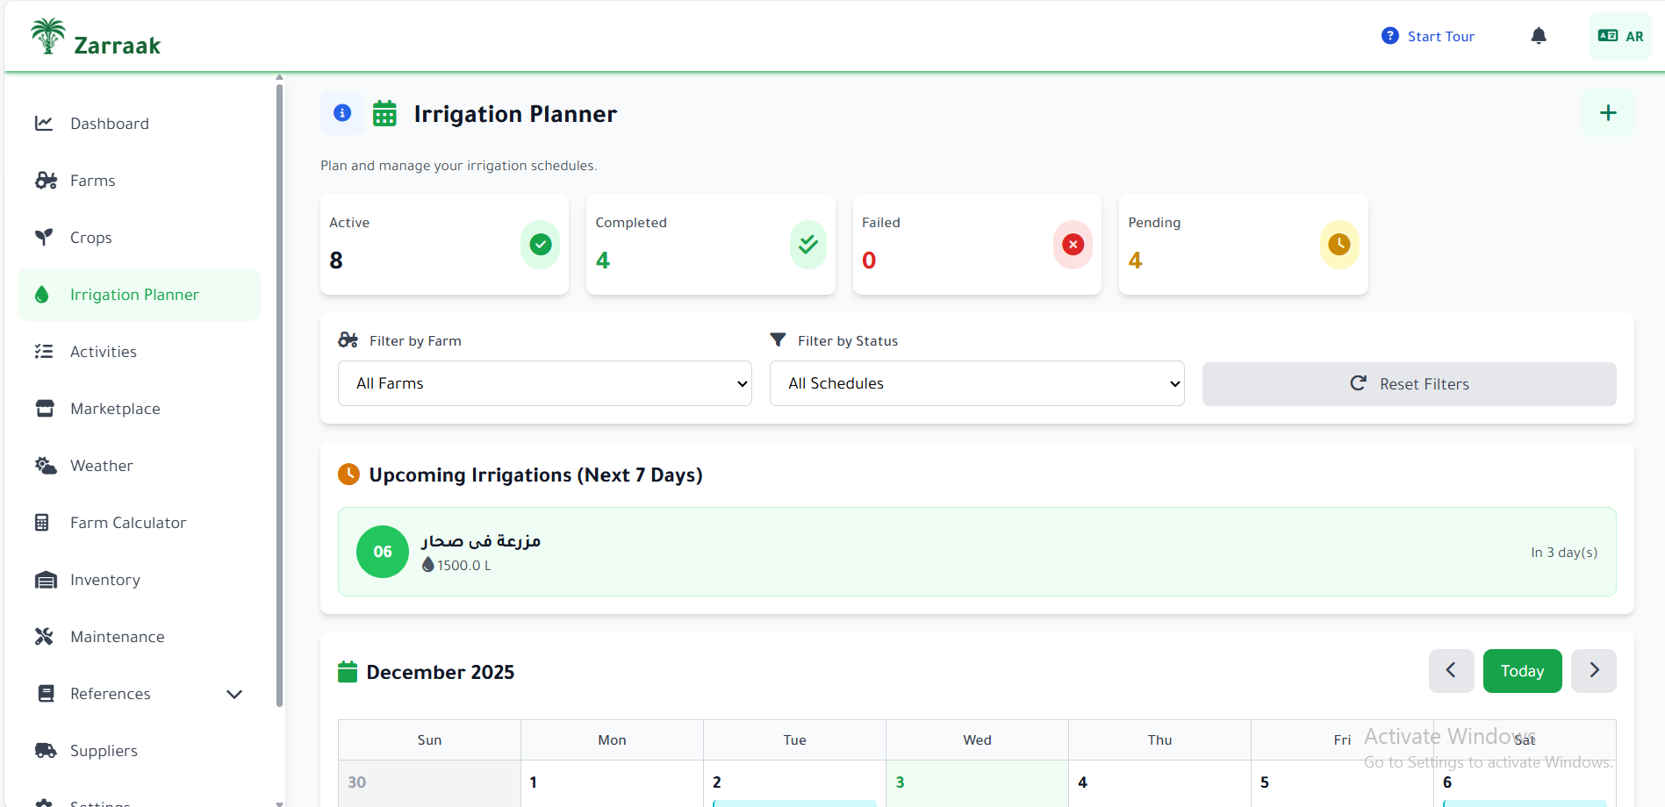The width and height of the screenshot is (1665, 807).
Task: Click the Irrigation Planner info badge
Action: [x=341, y=112]
